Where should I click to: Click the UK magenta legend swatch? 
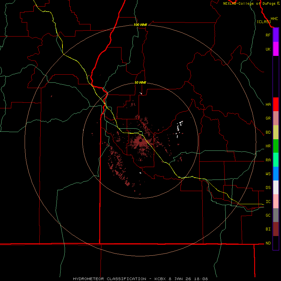(276, 49)
